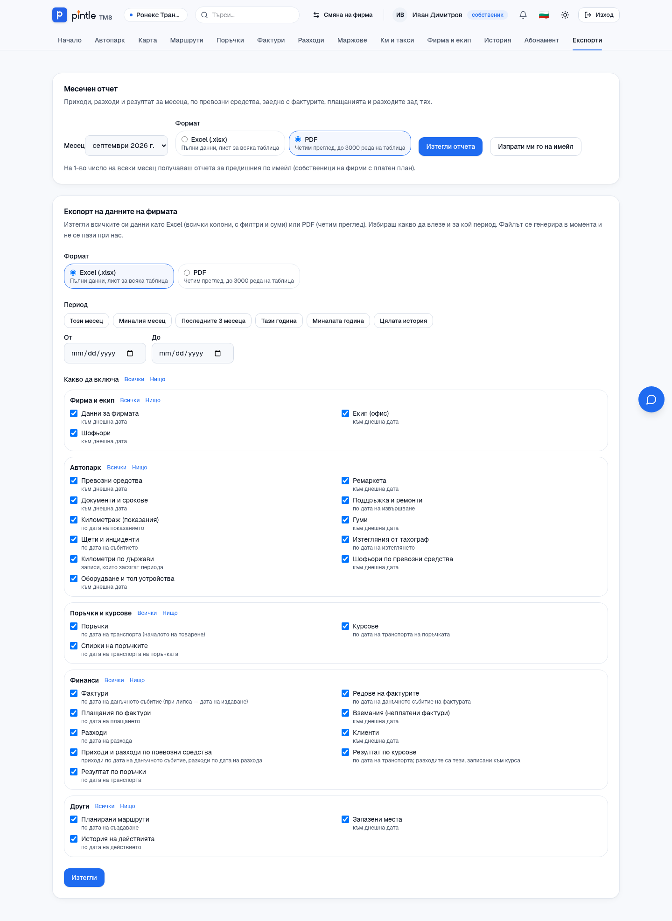Viewport: 672px width, 921px height.
Task: Open the calendar picker in the "От" date field
Action: point(130,353)
